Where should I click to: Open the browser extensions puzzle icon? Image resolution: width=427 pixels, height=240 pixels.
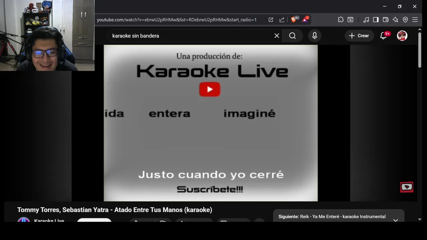pyautogui.click(x=341, y=20)
